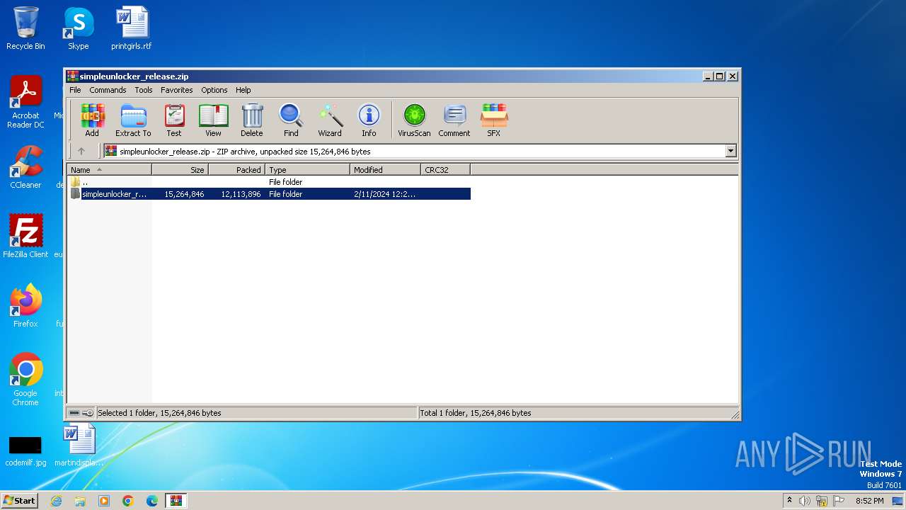Click the 2/11/2024 modified date cell

tap(384, 194)
